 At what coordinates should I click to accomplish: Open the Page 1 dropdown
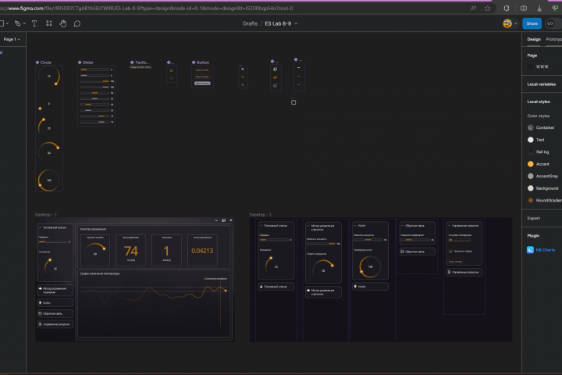(x=12, y=39)
